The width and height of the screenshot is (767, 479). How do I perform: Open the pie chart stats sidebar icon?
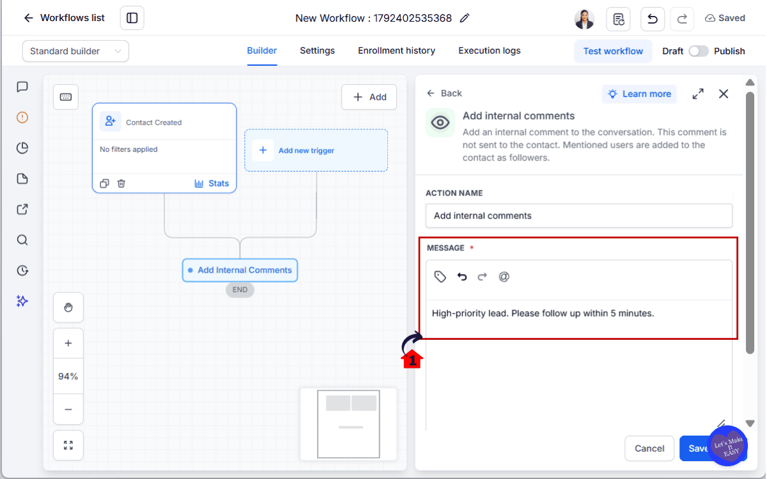tap(22, 148)
